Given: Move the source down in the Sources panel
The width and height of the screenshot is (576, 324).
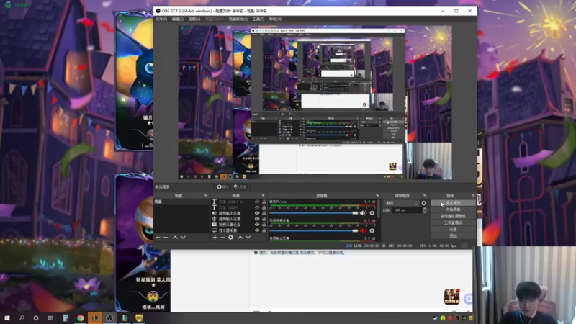Looking at the screenshot, I should coord(248,238).
